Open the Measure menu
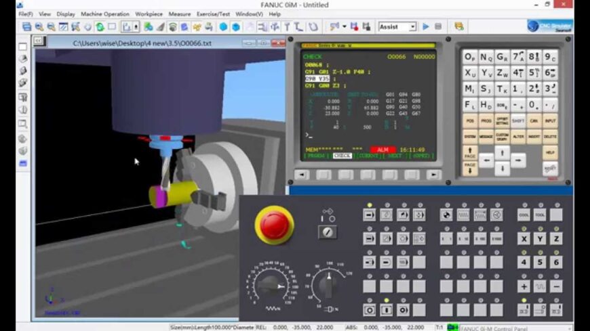This screenshot has width=590, height=331. point(180,14)
